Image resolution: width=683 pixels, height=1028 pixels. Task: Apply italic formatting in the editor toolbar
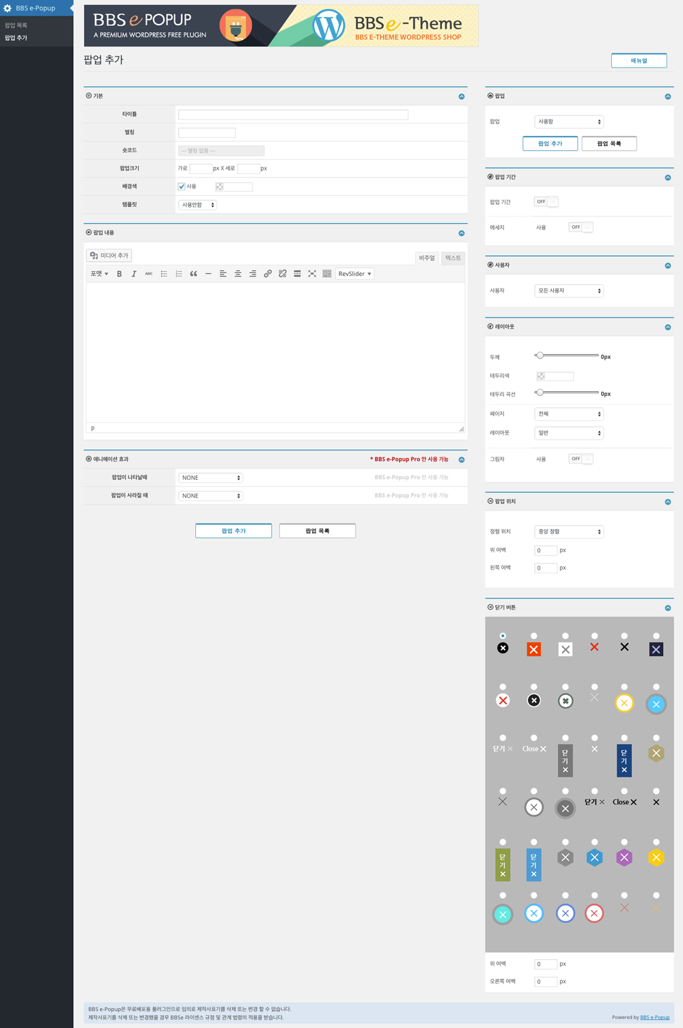[x=134, y=274]
